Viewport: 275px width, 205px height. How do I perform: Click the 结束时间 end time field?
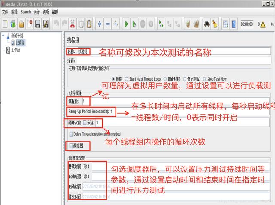[x=176, y=197]
